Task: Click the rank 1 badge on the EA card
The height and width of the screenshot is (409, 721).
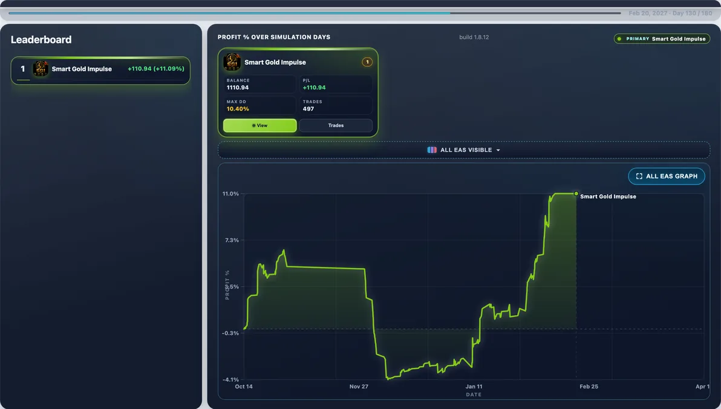Action: point(367,62)
